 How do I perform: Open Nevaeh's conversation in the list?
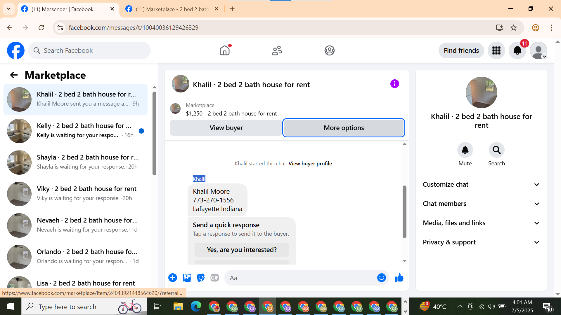(75, 225)
